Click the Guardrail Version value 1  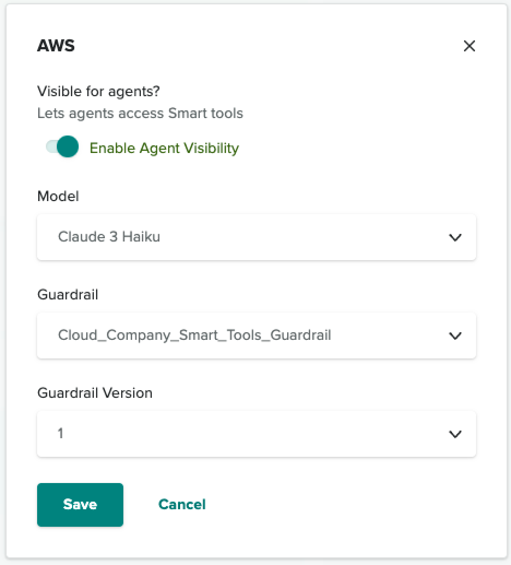(61, 434)
